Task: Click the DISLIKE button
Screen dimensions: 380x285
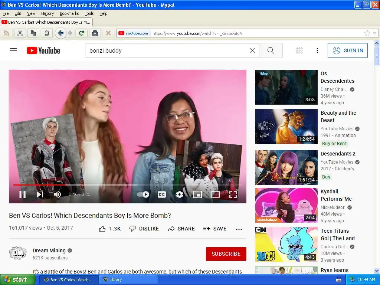Action: point(144,229)
